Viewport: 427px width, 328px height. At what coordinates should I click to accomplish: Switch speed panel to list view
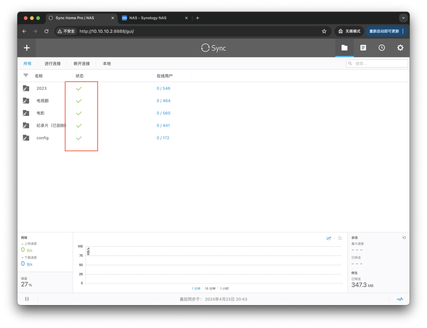tap(340, 238)
